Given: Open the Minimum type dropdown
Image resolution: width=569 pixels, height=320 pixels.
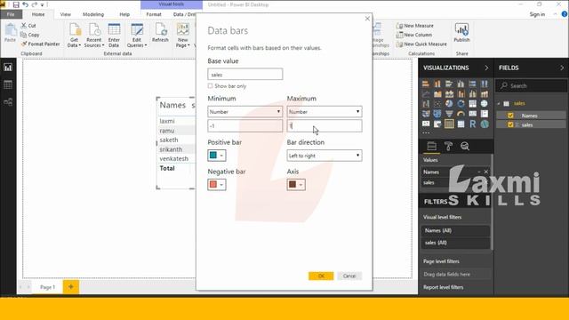Looking at the screenshot, I should click(x=245, y=112).
